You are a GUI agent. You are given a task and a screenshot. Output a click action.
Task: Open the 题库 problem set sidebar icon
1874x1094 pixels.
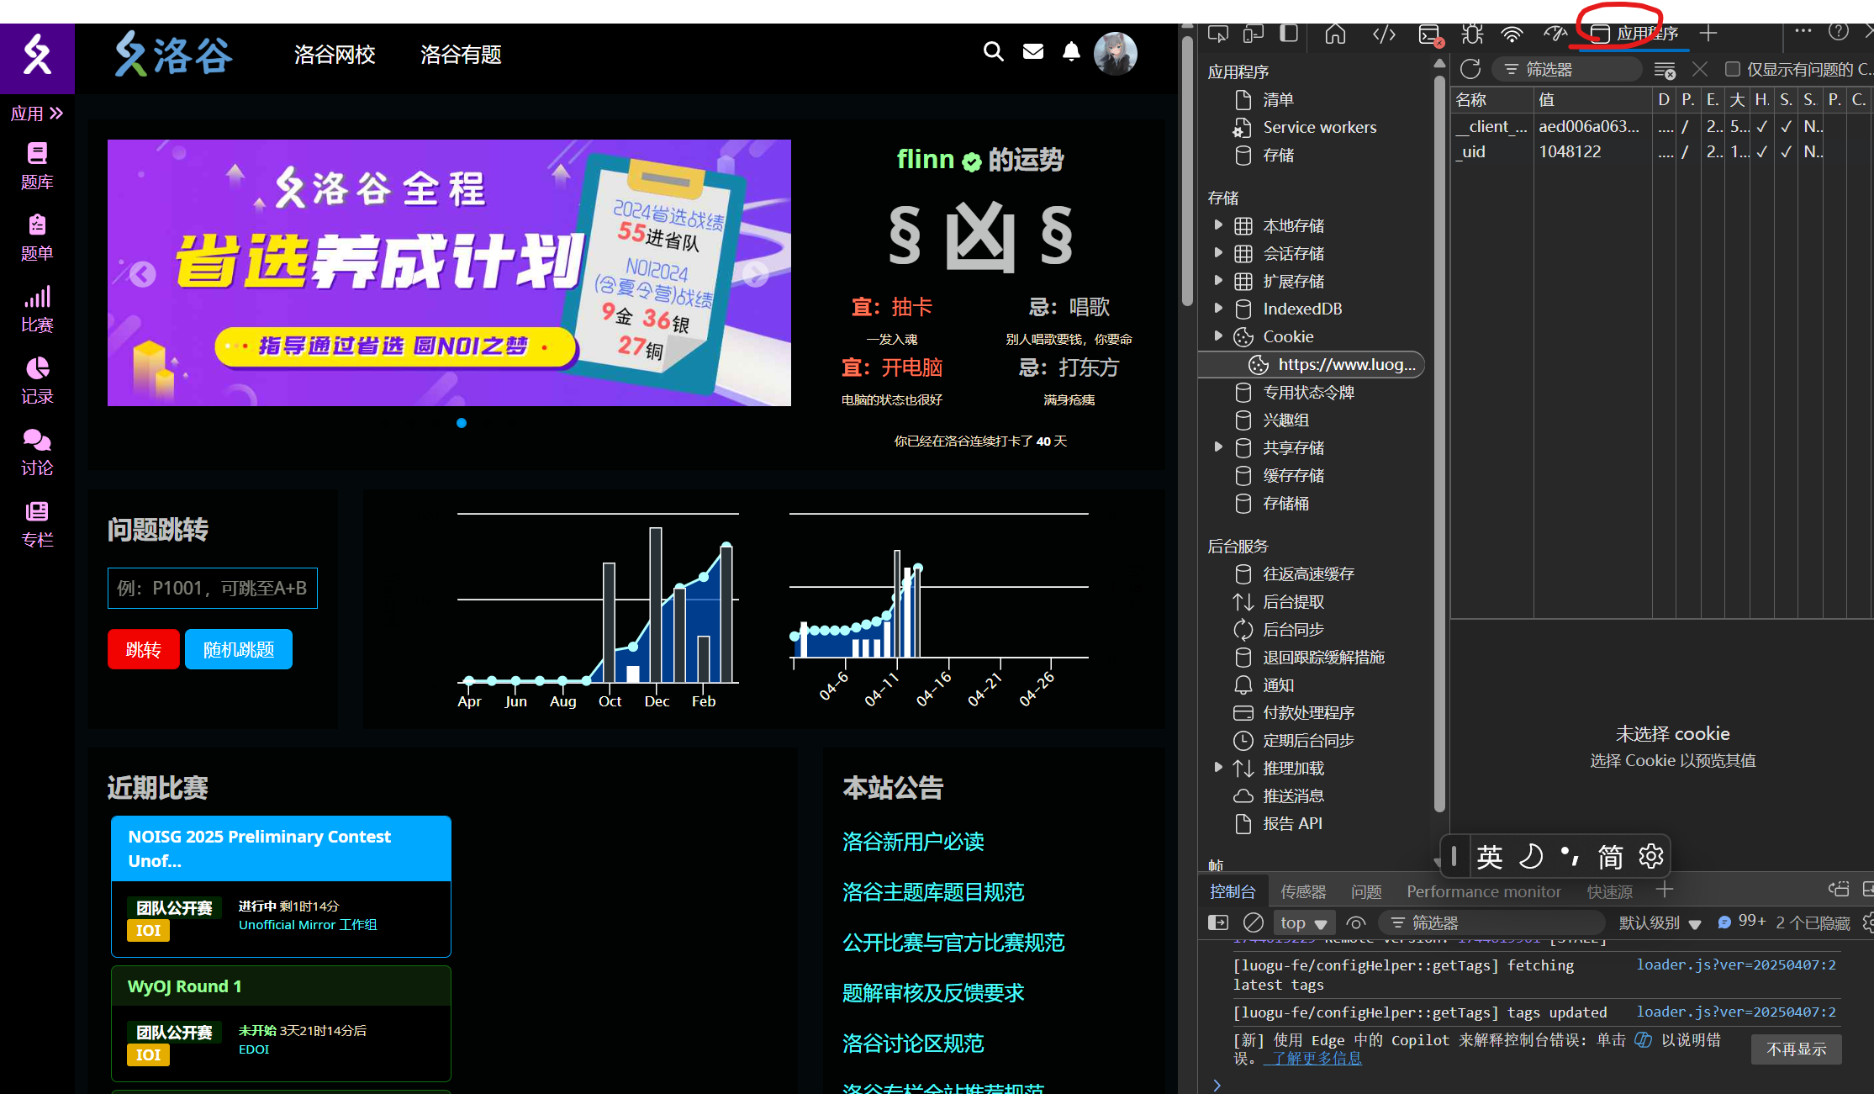[x=37, y=166]
